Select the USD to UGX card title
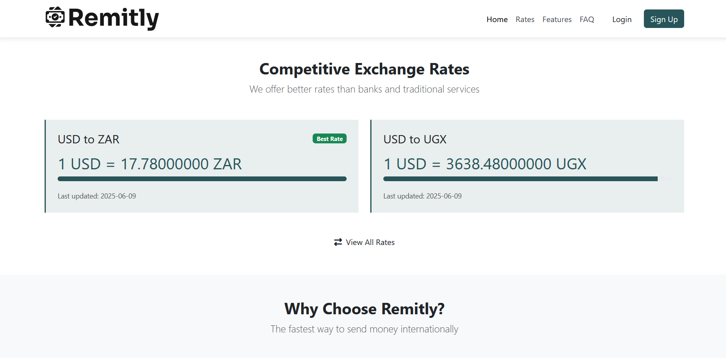The width and height of the screenshot is (726, 358). [415, 139]
